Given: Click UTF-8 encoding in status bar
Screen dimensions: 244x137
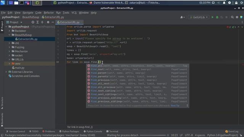Looking at the screenshot, I should click(x=189, y=135).
